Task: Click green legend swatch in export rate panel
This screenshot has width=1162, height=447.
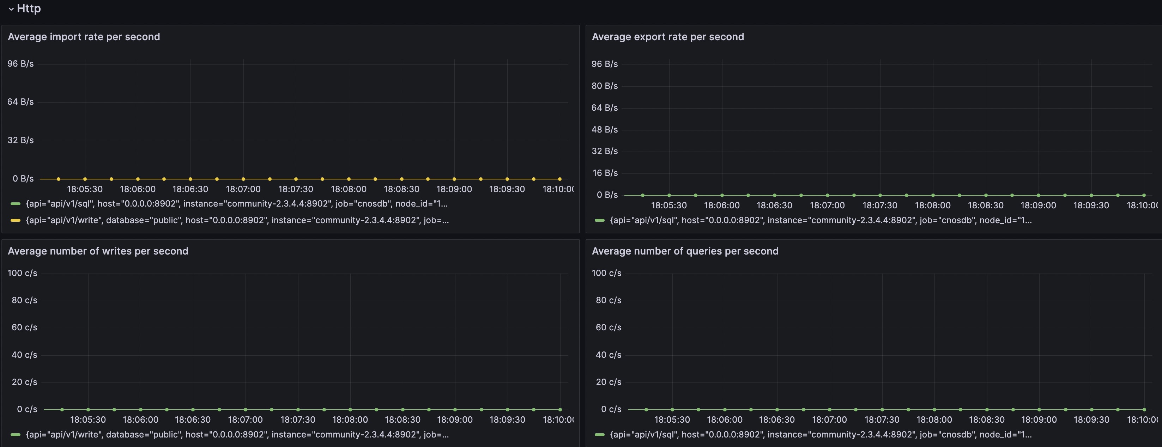Action: pyautogui.click(x=599, y=220)
